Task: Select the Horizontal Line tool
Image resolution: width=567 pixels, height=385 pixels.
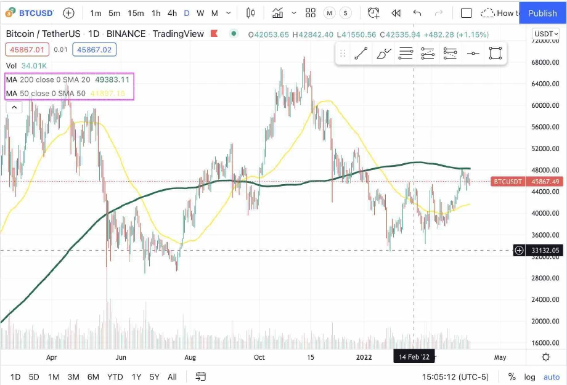Action: [x=473, y=54]
